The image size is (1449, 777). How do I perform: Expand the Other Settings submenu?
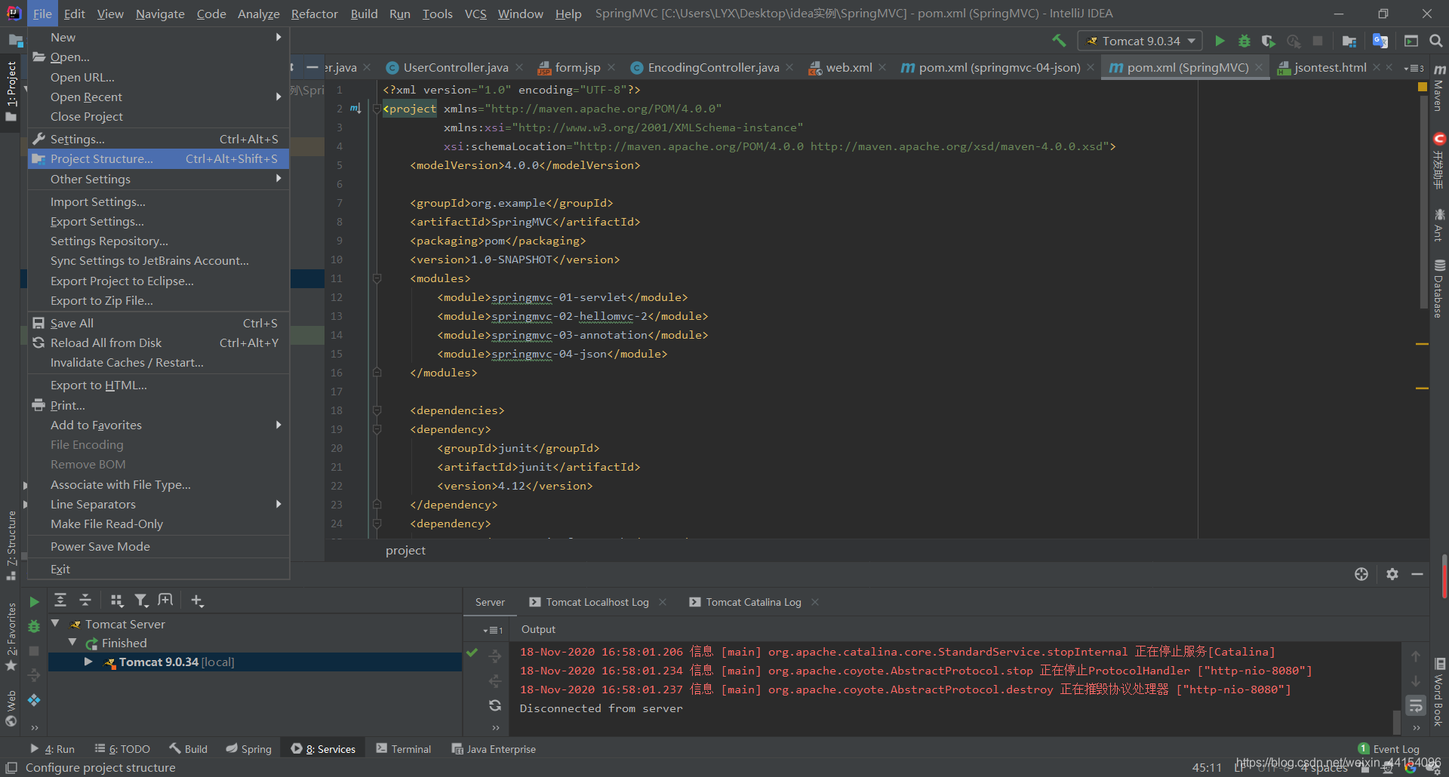pos(158,179)
